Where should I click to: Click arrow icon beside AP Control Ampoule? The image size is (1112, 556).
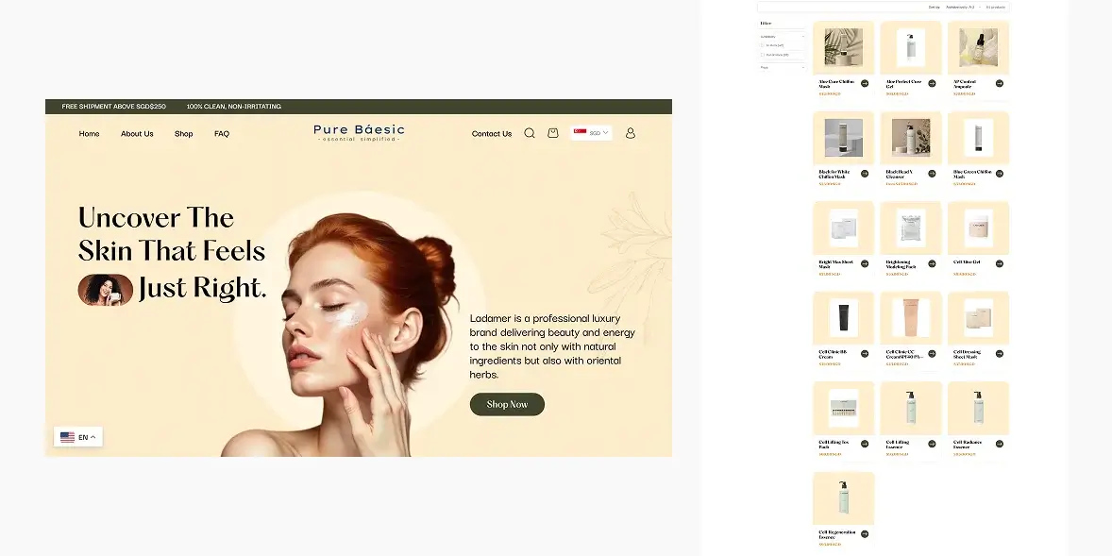(1000, 84)
